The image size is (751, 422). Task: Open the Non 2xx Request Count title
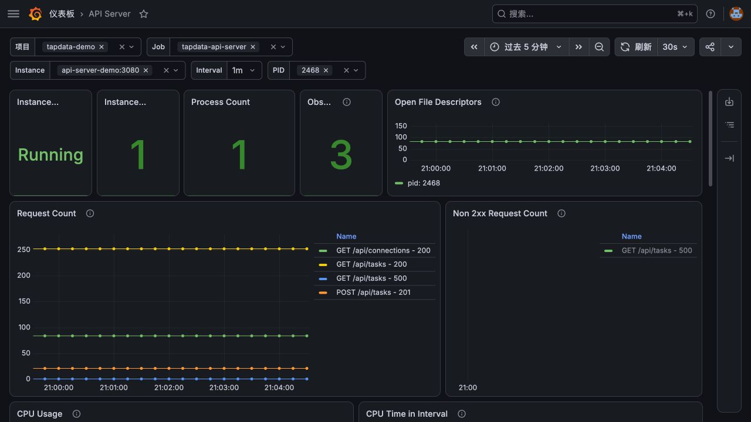[x=500, y=213]
